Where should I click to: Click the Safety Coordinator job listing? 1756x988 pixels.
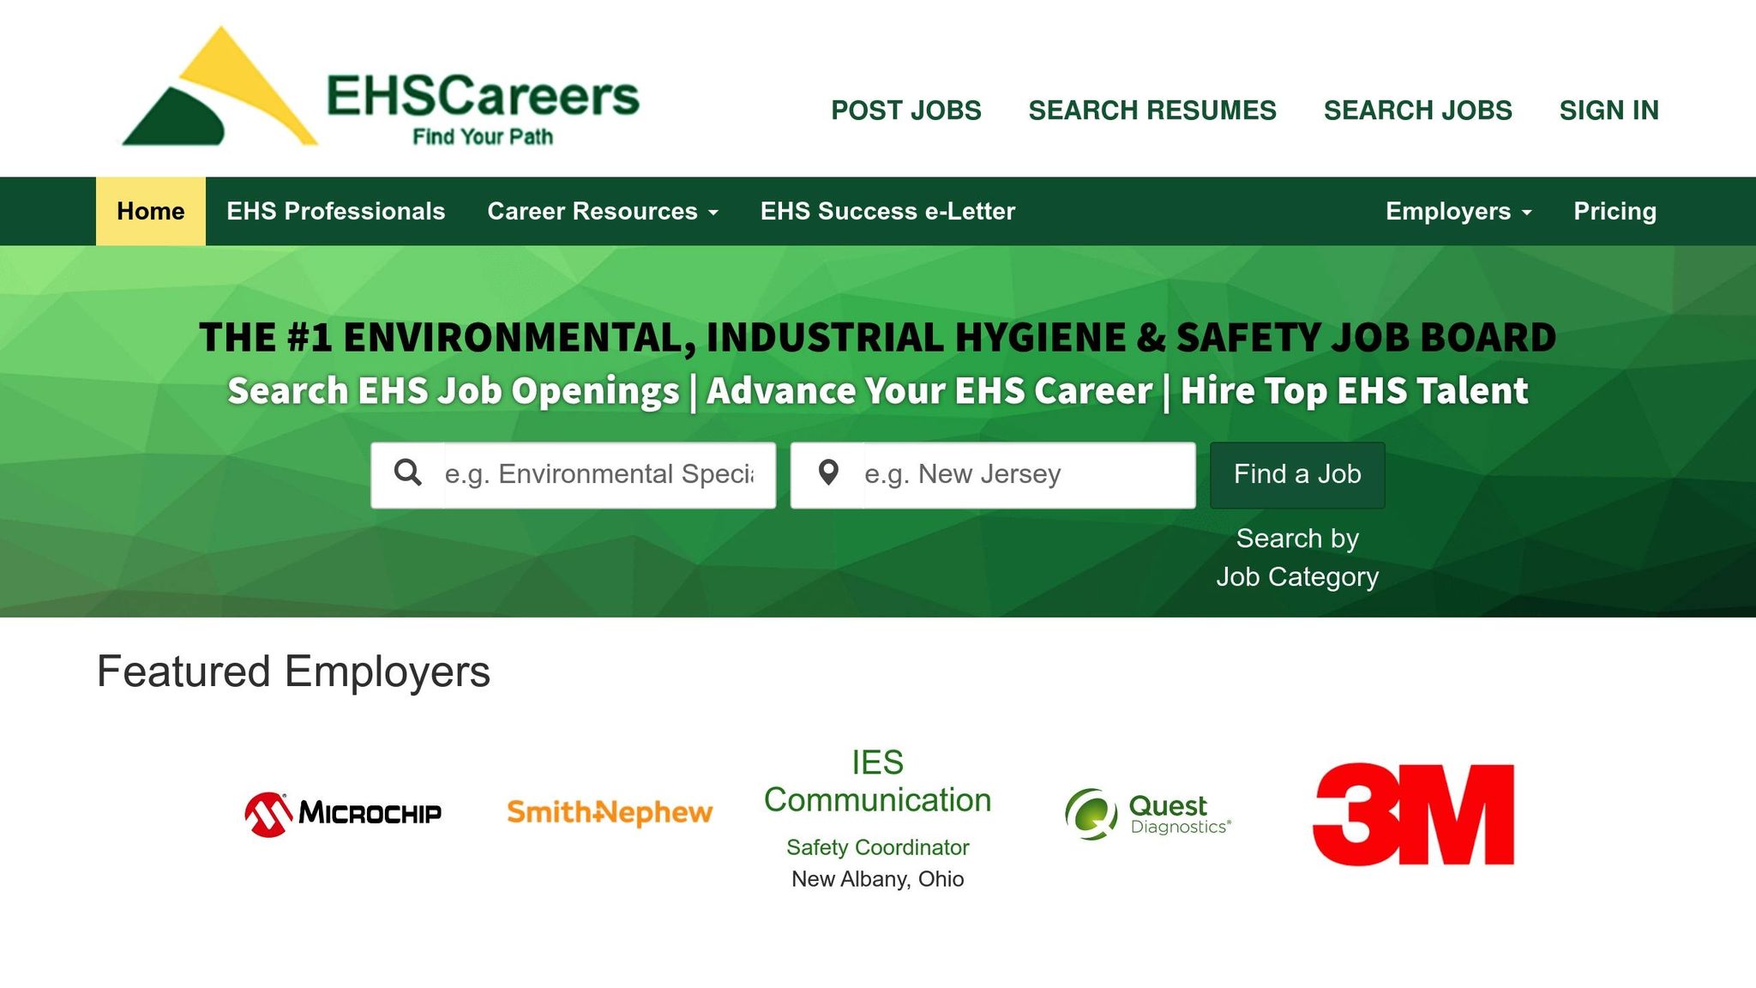(877, 847)
